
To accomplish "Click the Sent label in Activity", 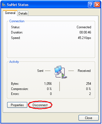I will (40, 71).
